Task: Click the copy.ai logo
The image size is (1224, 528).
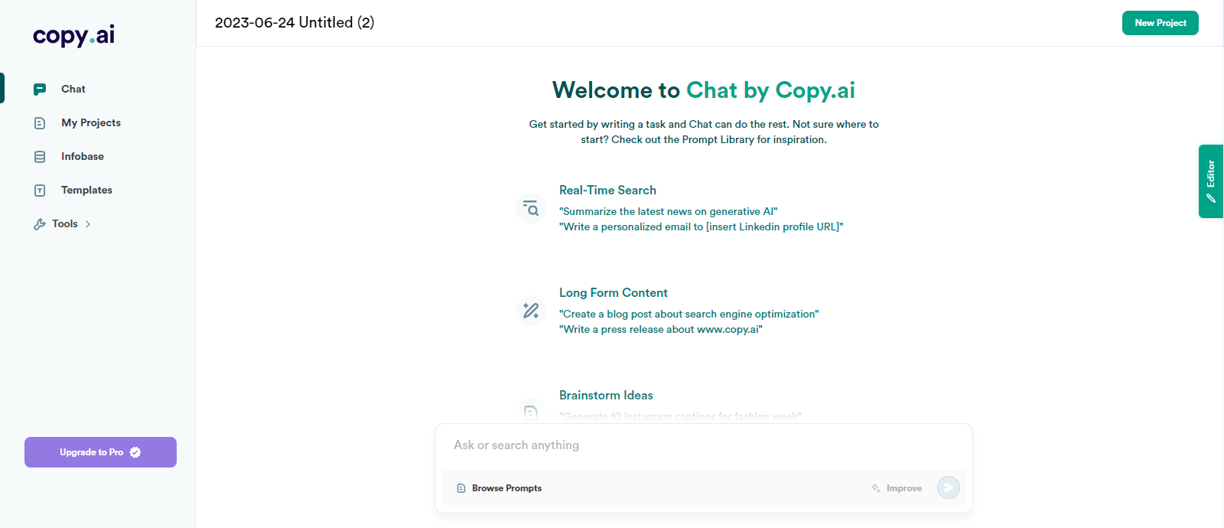Action: click(73, 35)
